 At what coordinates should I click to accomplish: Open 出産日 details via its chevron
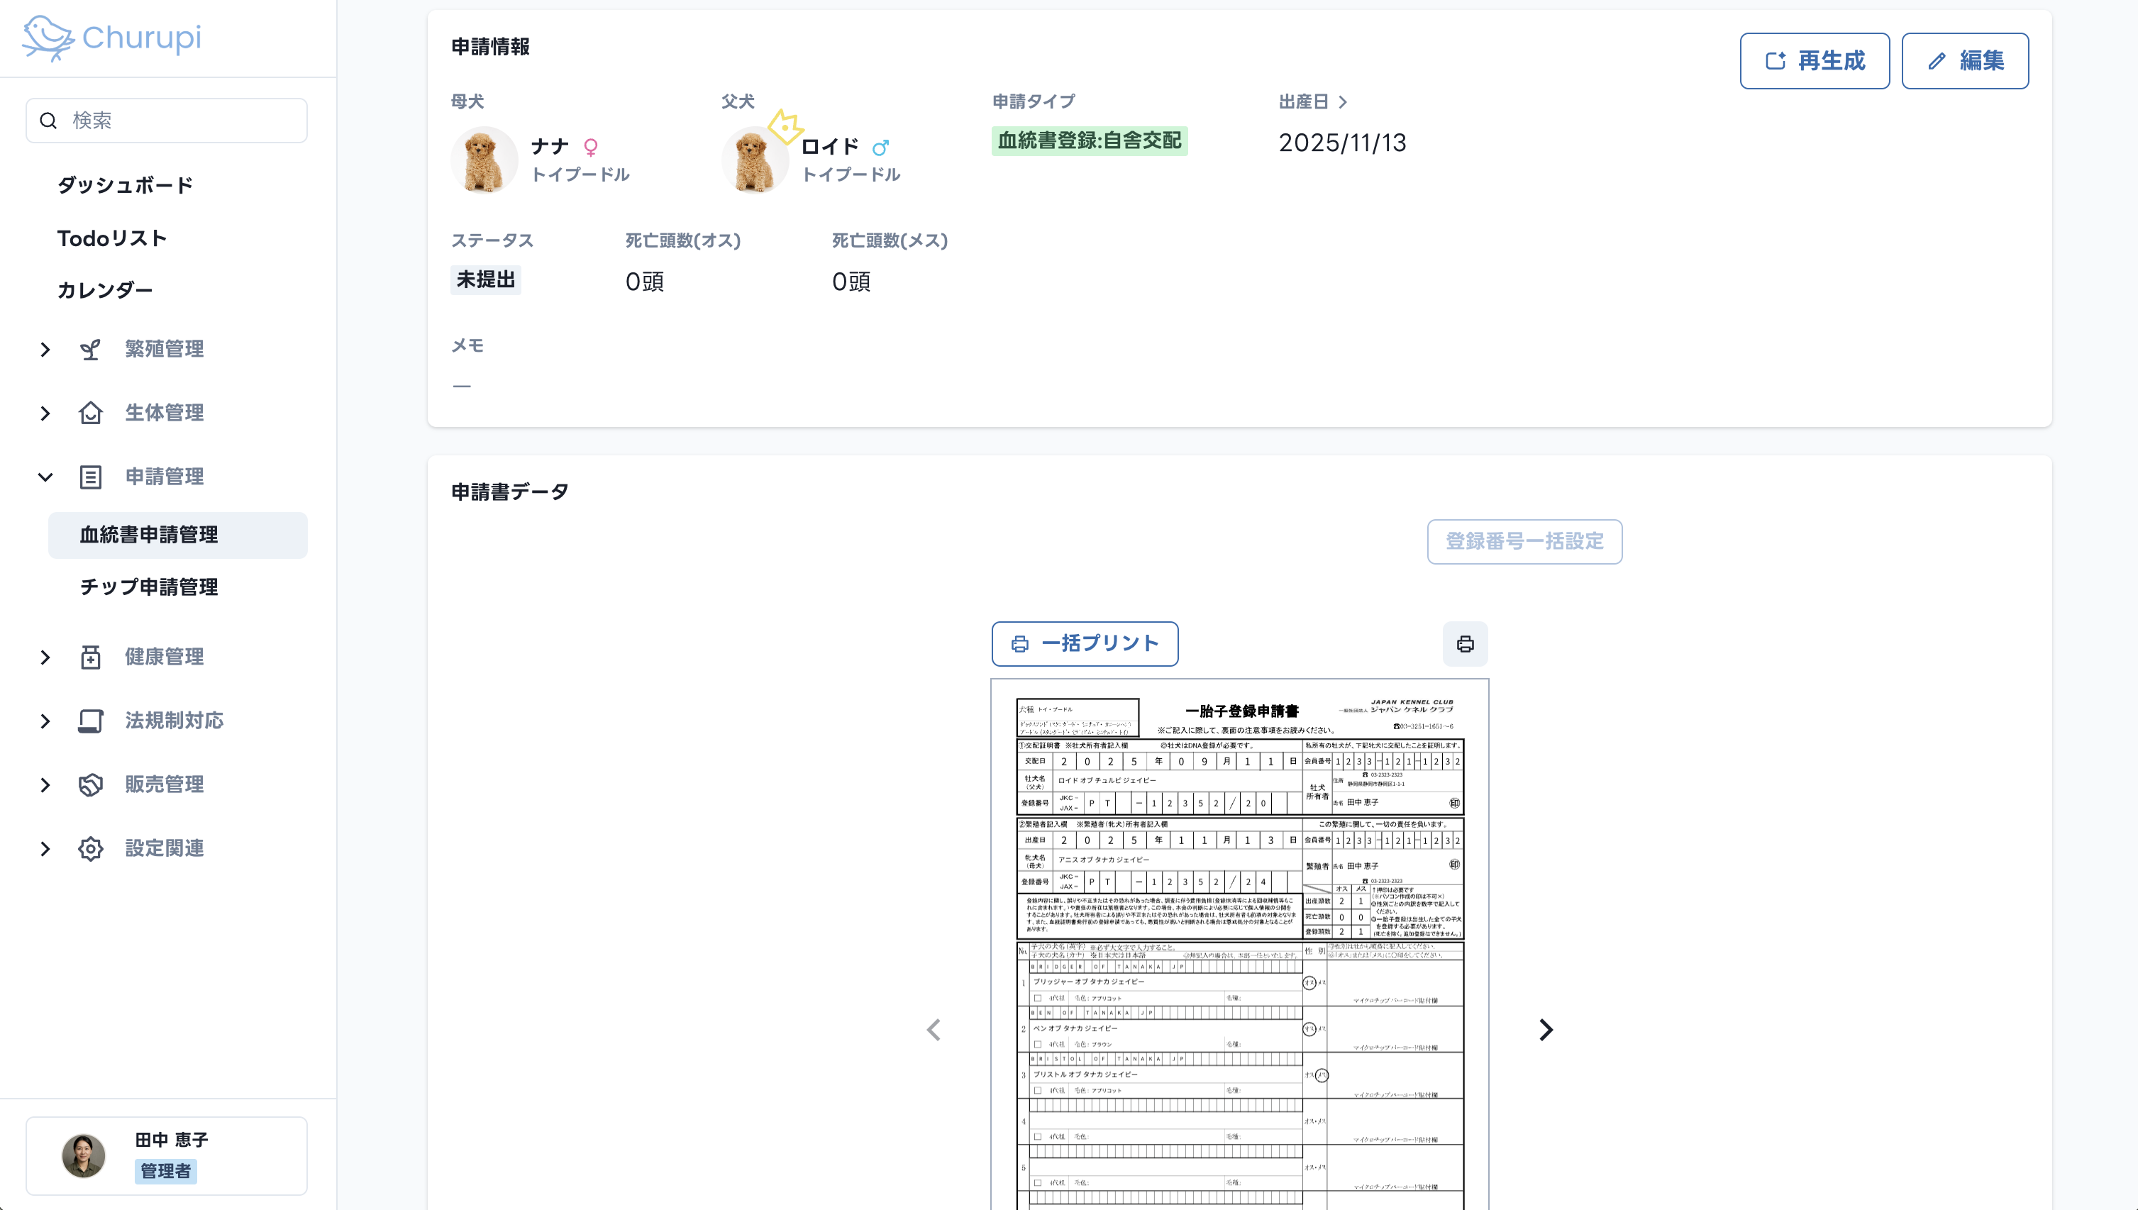coord(1344,101)
